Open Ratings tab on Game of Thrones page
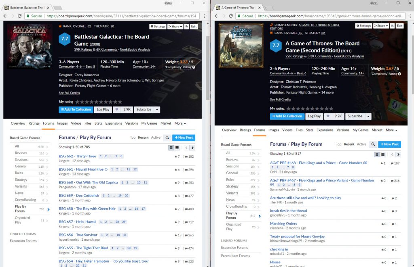 [x=245, y=130]
